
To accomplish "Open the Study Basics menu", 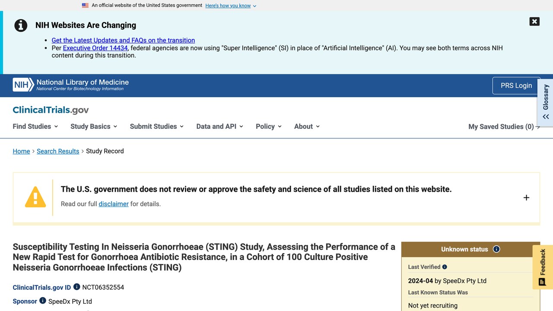I will pyautogui.click(x=94, y=127).
